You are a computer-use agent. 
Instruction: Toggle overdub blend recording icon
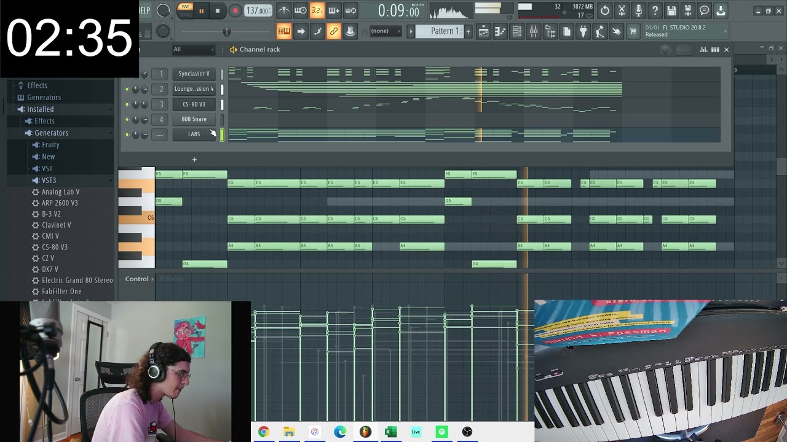[334, 10]
